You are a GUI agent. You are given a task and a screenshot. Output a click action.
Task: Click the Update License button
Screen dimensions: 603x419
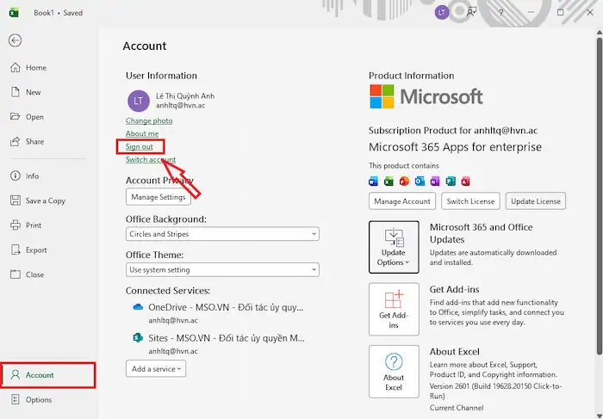click(x=535, y=201)
